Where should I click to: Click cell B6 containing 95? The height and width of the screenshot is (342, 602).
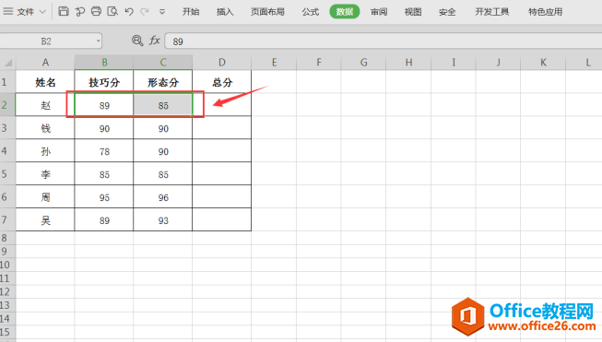tap(104, 197)
